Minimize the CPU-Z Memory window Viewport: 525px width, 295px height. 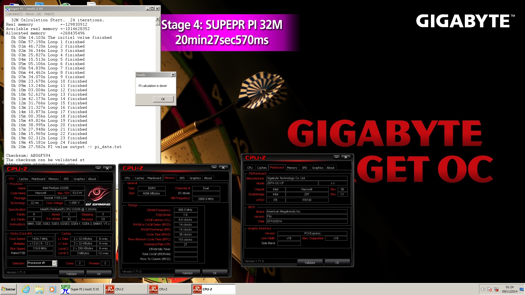pyautogui.click(x=214, y=167)
